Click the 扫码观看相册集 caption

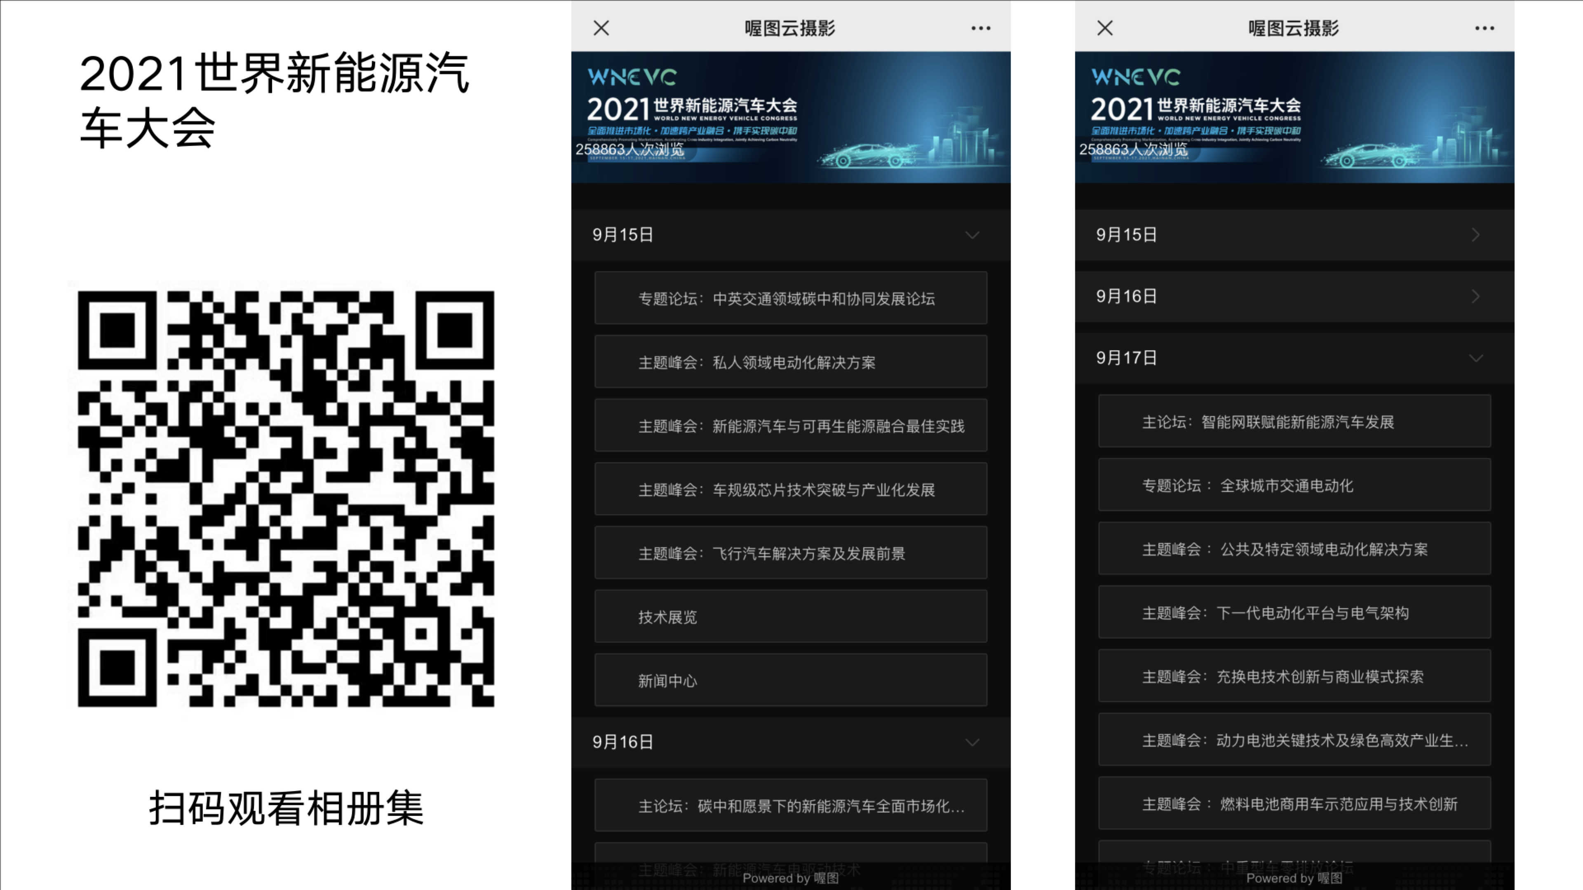[x=286, y=808]
